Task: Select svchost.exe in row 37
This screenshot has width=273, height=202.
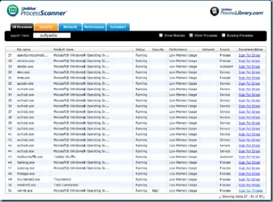Action: pos(25,112)
